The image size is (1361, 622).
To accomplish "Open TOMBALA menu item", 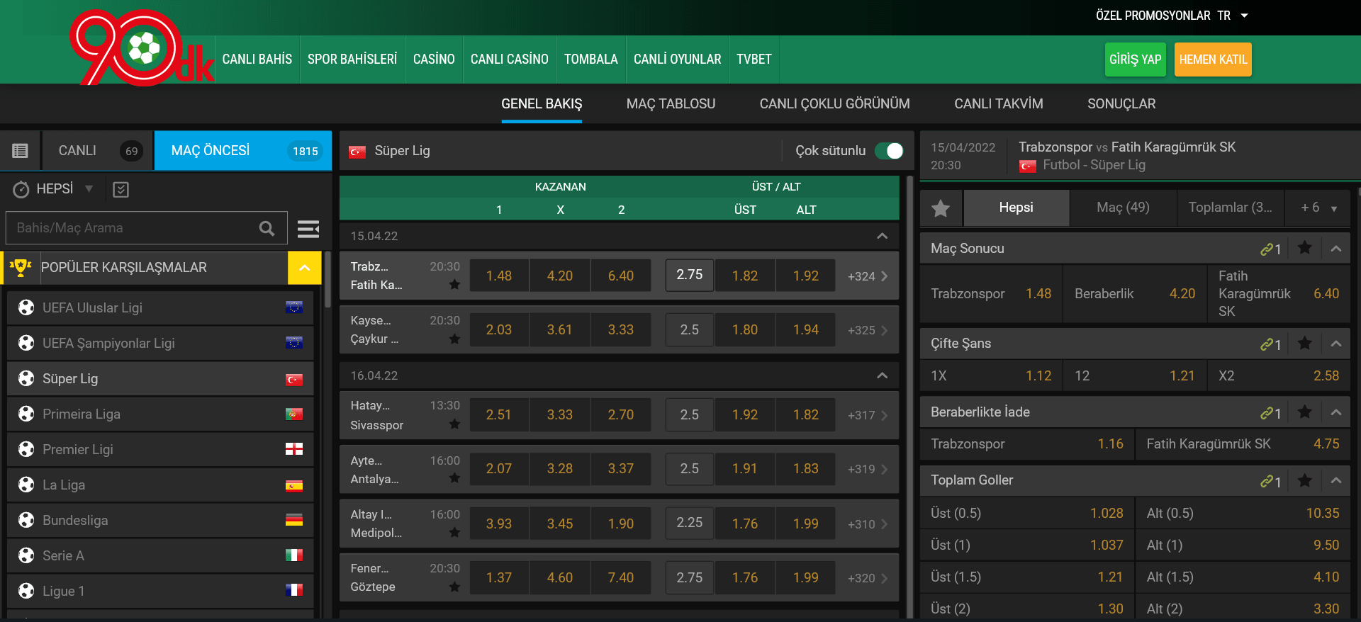I will pos(591,60).
